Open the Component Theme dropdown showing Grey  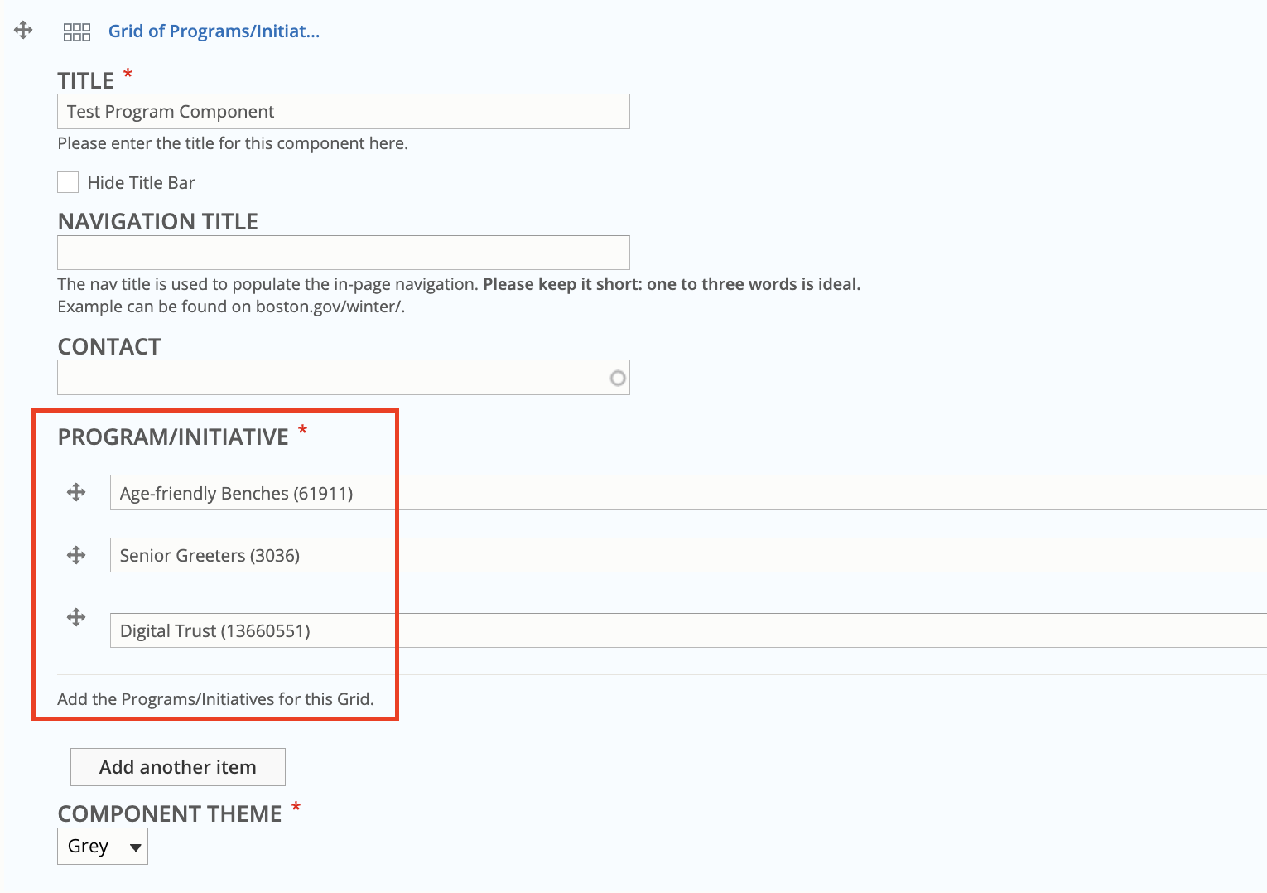click(103, 847)
